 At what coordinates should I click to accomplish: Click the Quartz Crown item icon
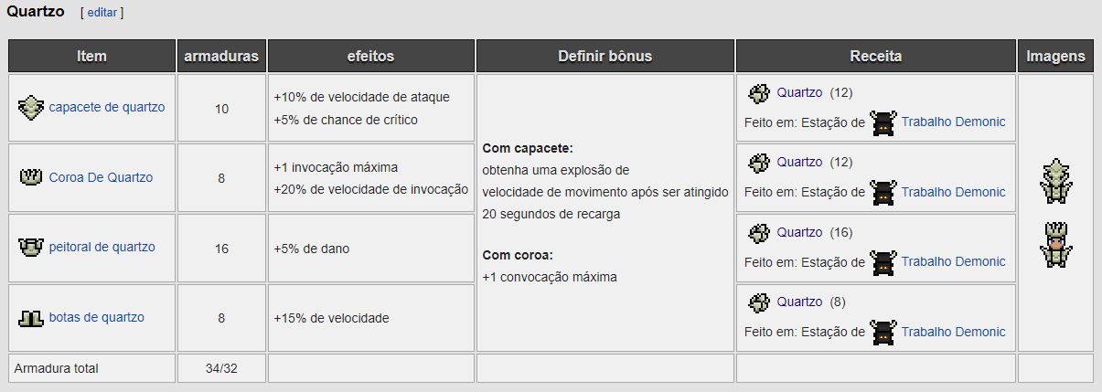tap(31, 177)
